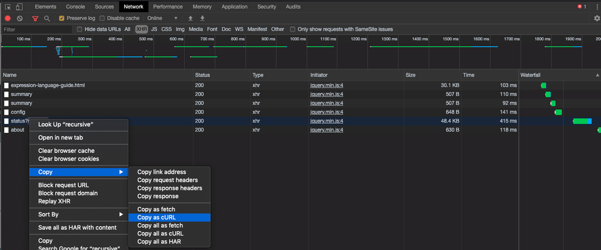The image size is (601, 250).
Task: Choose Look Up "recursive"
Action: coord(78,124)
